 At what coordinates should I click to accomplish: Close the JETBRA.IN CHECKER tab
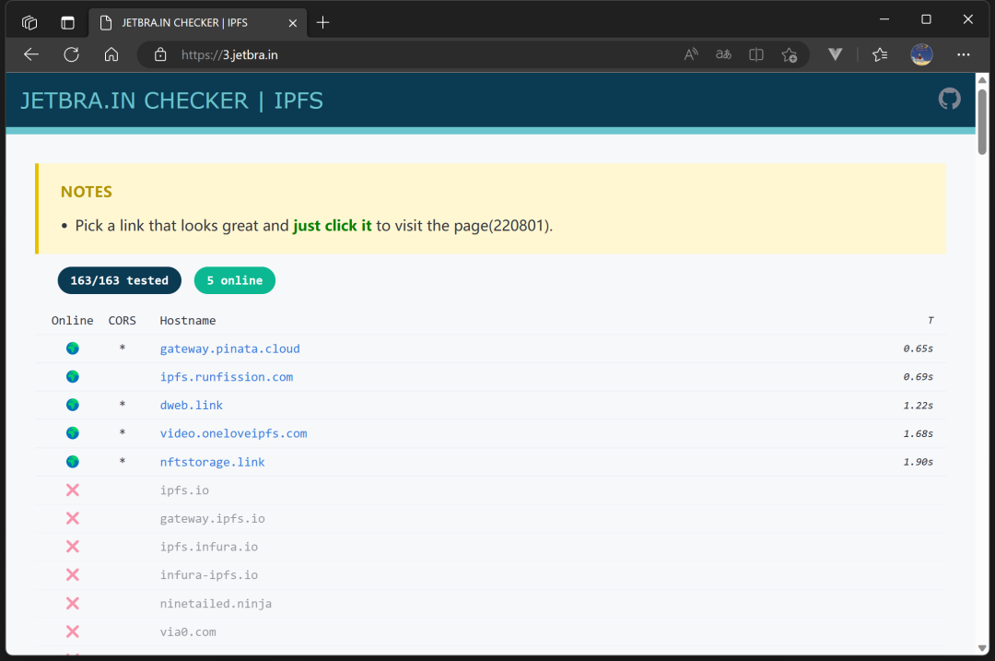[x=293, y=23]
